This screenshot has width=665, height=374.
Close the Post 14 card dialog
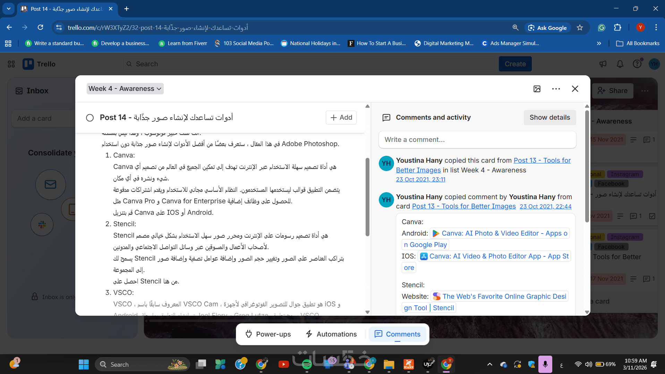point(575,89)
